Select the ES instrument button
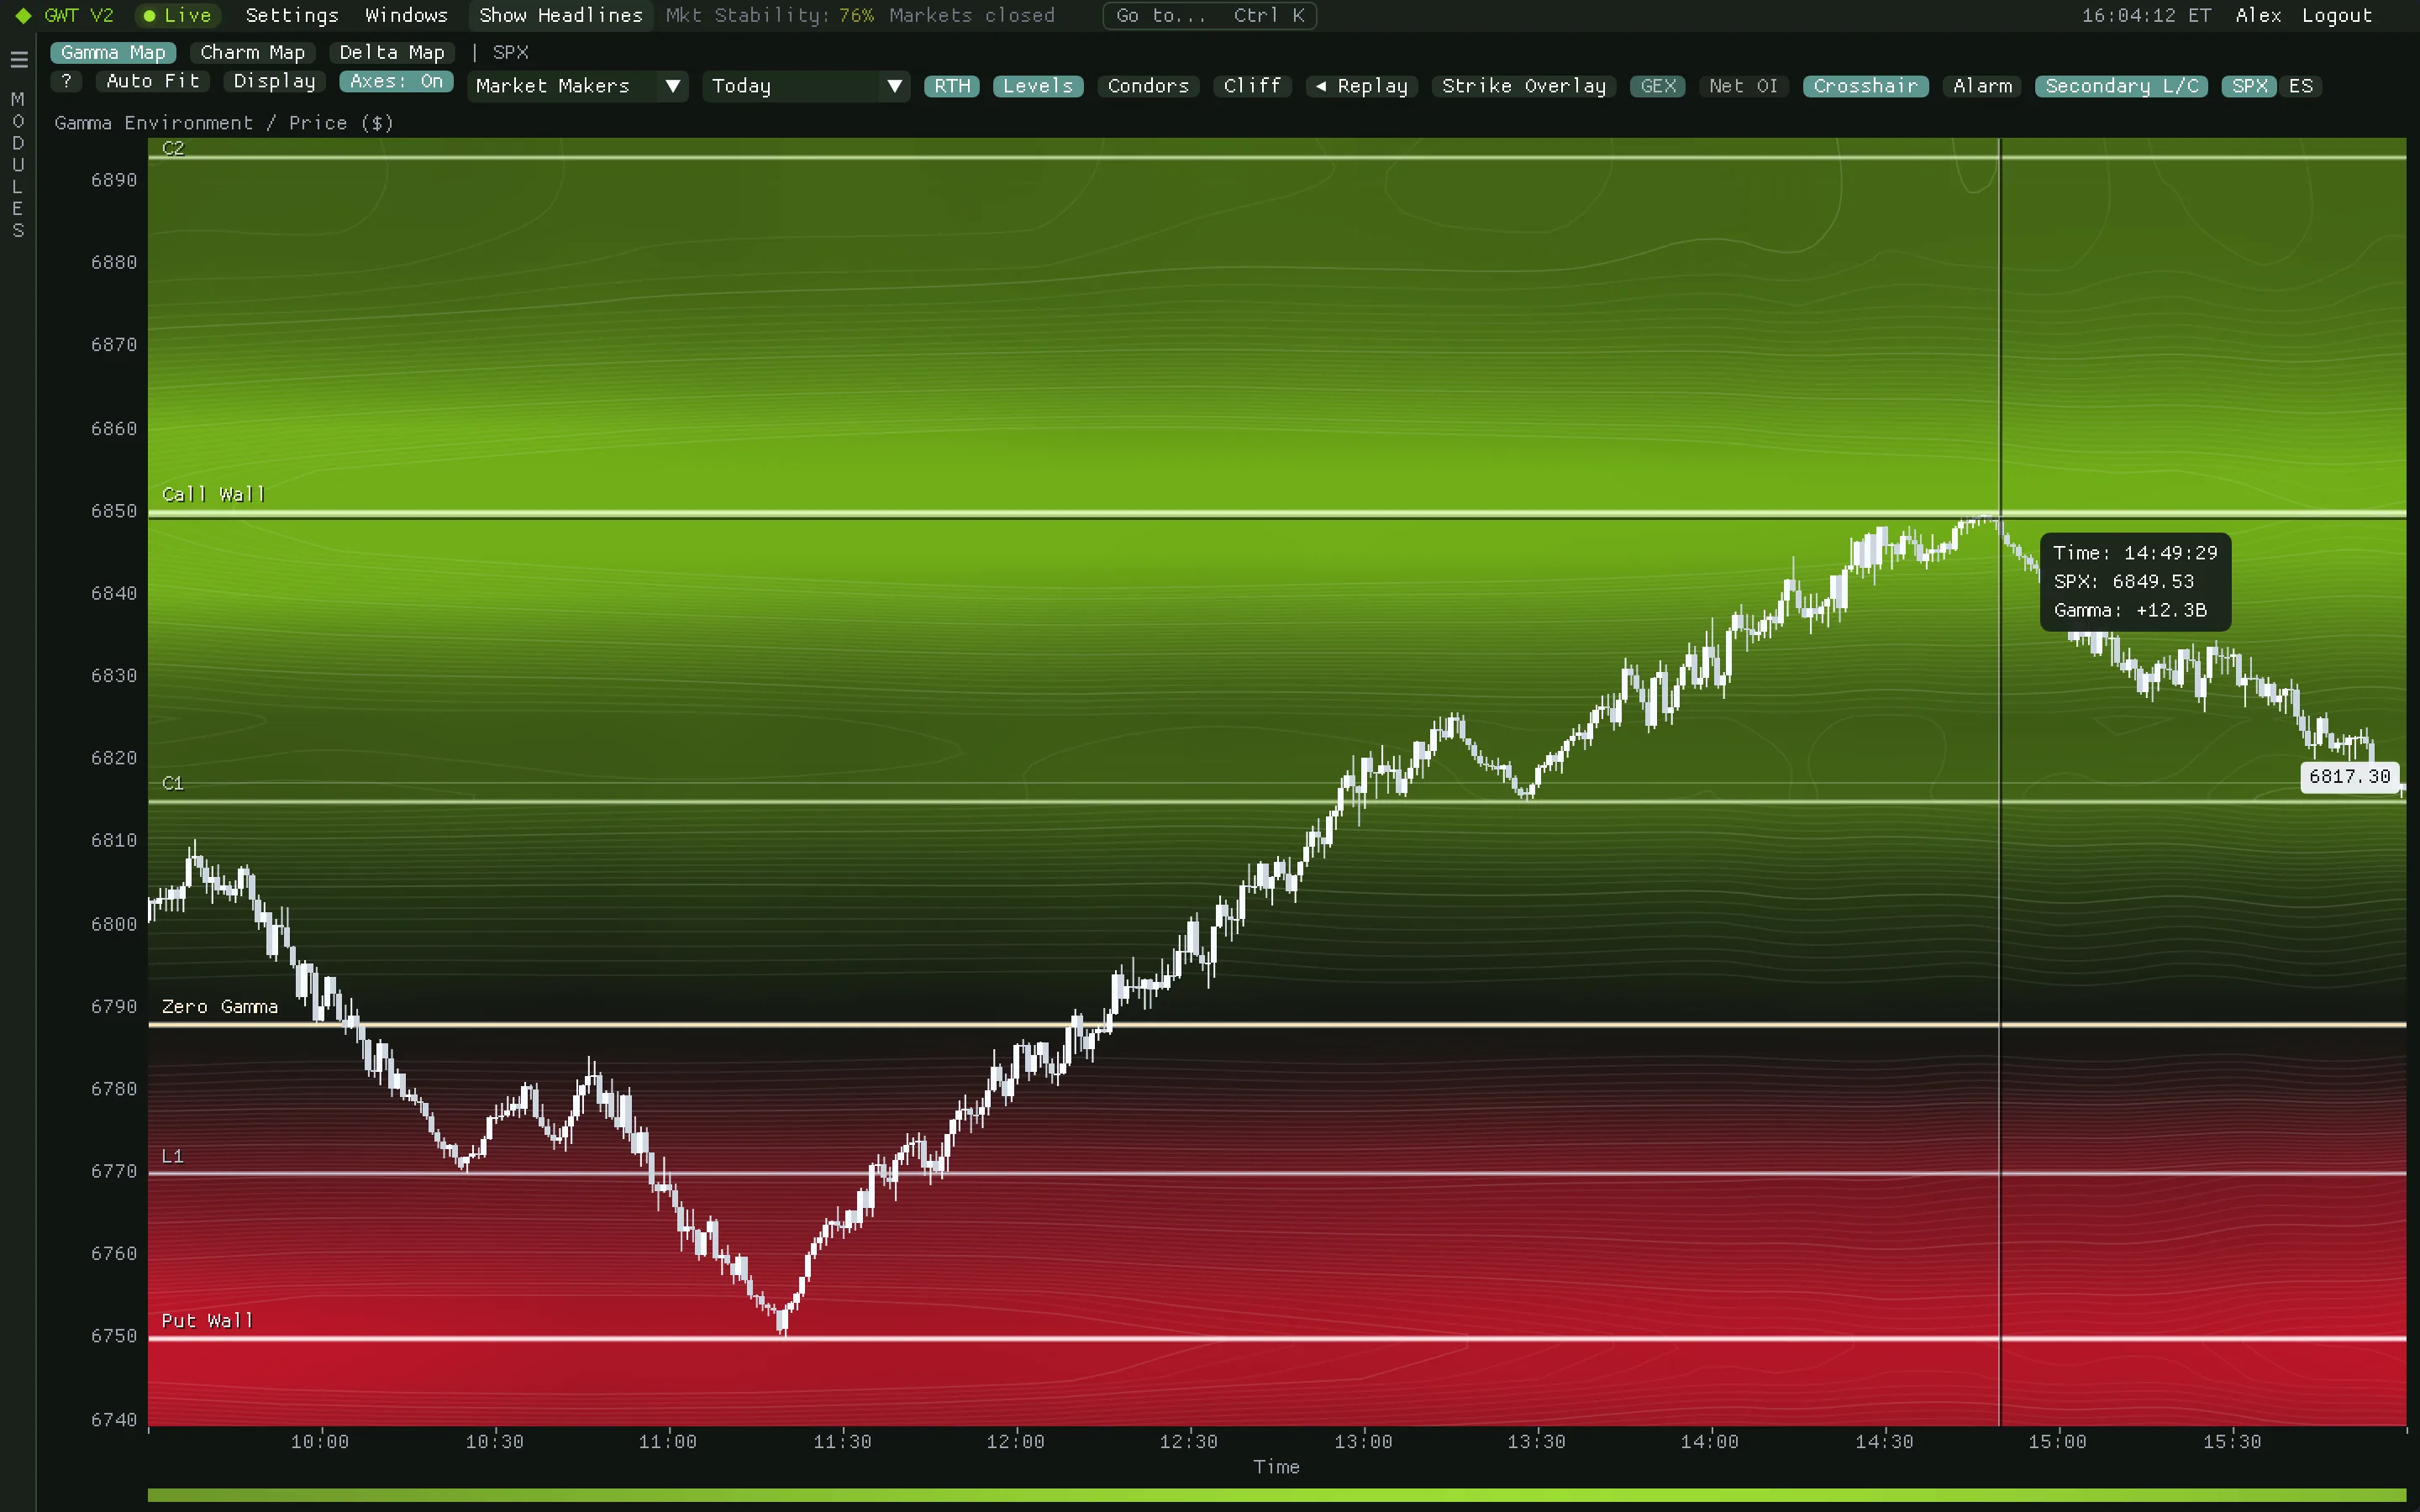2420x1512 pixels. coord(2300,86)
